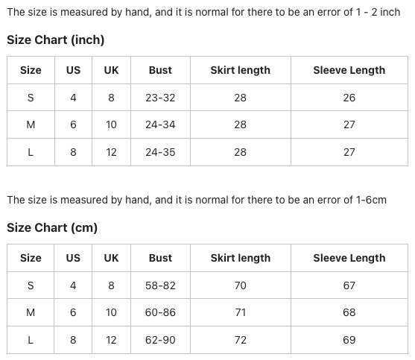Viewport: 415px width, 360px height.
Task: Click bust value 60-86 in cm table
Action: [x=160, y=312]
